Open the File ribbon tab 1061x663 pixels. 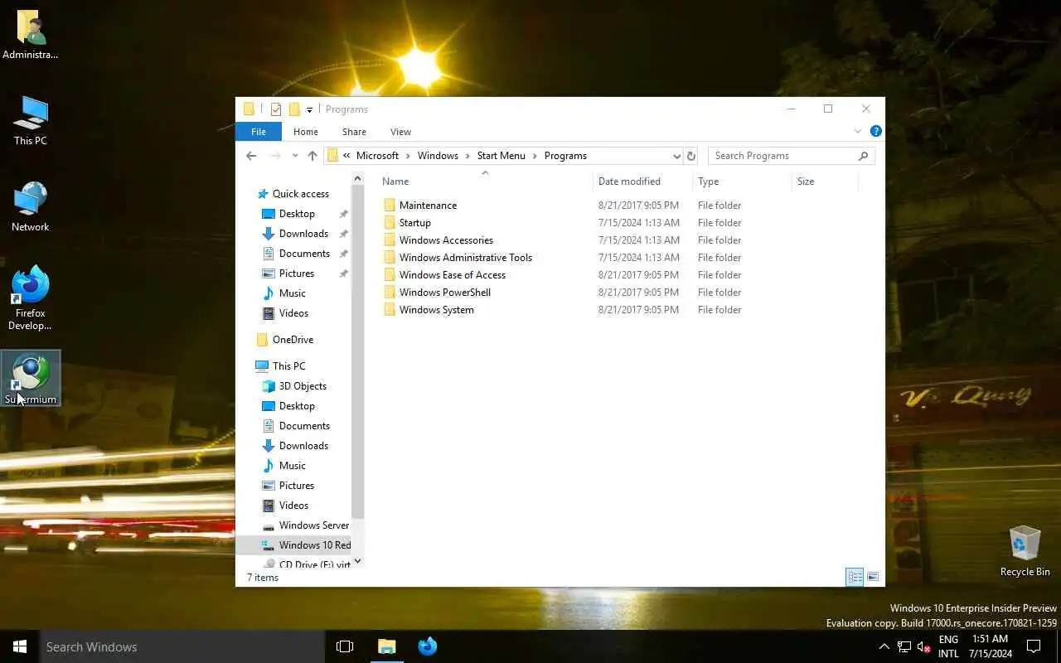[259, 132]
